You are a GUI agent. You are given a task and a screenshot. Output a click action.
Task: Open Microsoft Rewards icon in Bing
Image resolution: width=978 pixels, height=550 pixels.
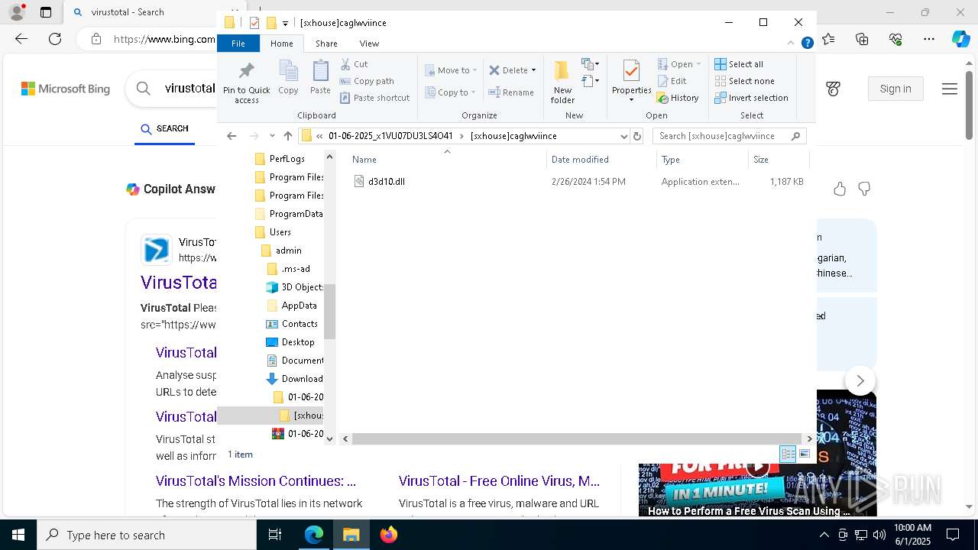[x=834, y=89]
